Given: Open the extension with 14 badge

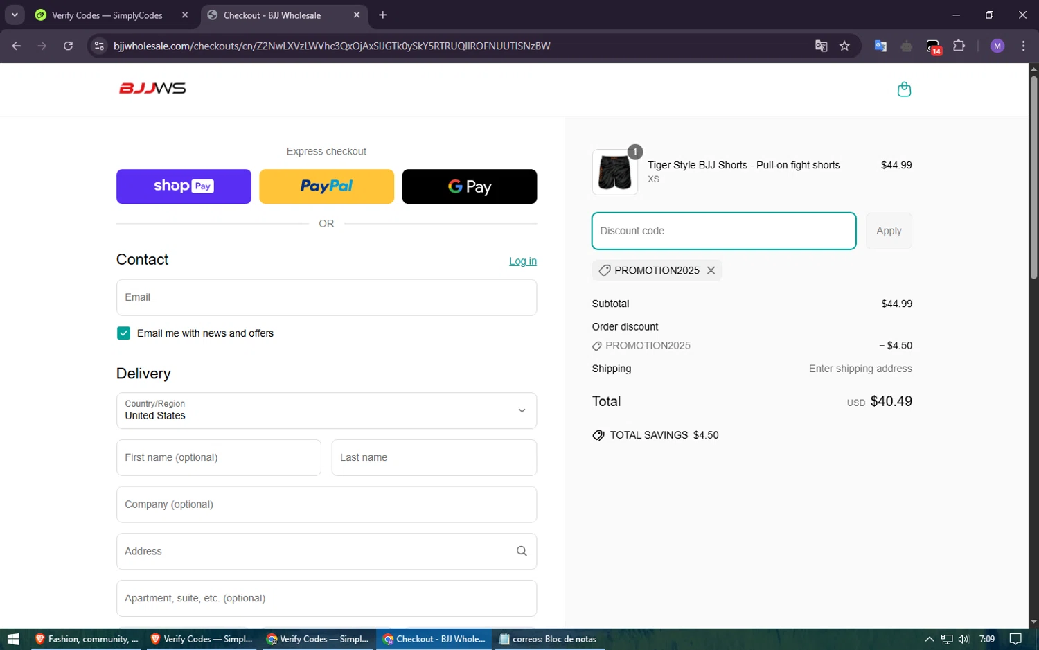Looking at the screenshot, I should pyautogui.click(x=933, y=46).
